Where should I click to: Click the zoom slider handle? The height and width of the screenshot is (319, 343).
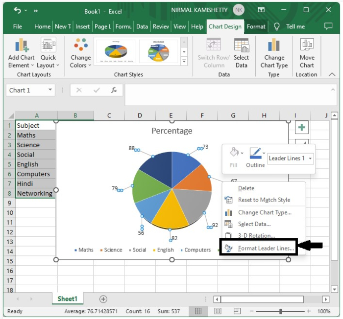coord(280,311)
